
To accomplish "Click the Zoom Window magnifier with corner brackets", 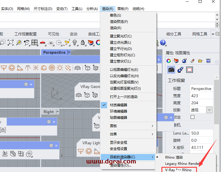I will [11, 43].
